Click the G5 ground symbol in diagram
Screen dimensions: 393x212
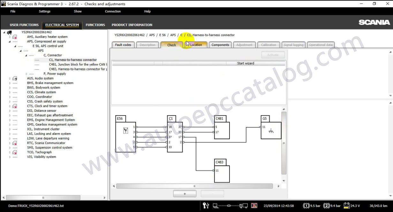[x=271, y=131]
